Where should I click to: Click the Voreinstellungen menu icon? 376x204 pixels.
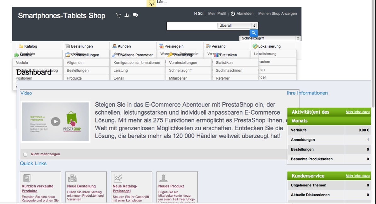pyautogui.click(x=68, y=55)
